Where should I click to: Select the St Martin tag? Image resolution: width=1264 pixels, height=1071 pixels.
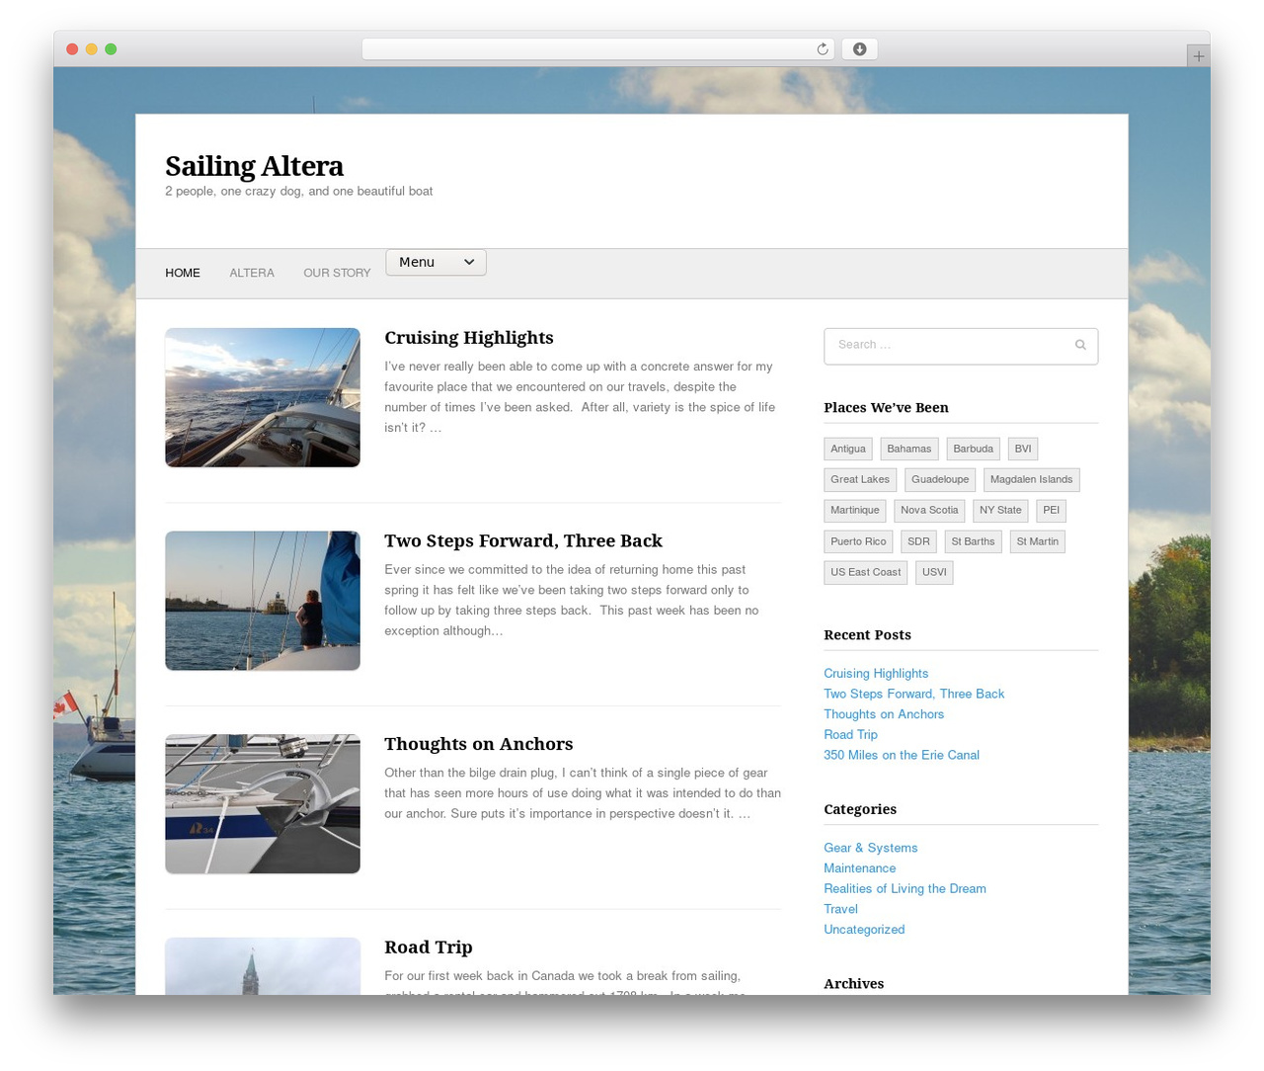coord(1038,541)
